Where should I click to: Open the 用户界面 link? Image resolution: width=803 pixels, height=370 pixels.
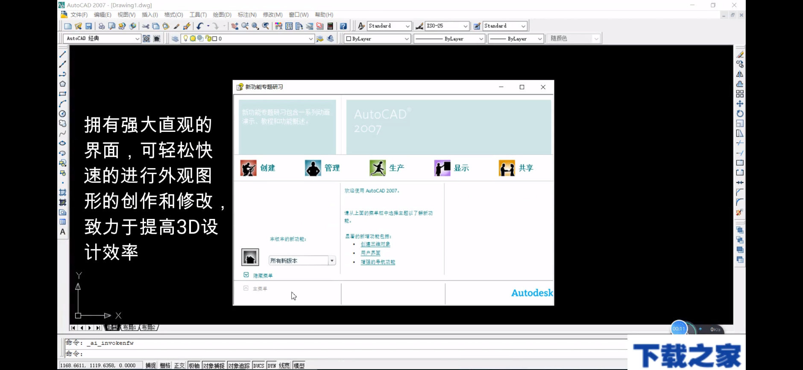[370, 253]
